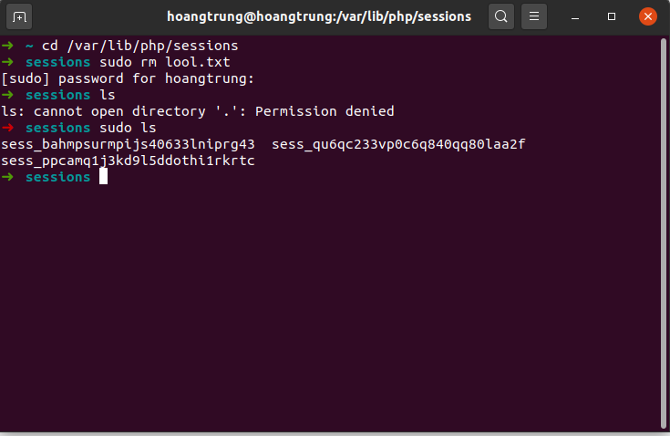Viewport: 670px width, 436px height.
Task: Click on sess_ppcamq1j3kd9l5ddothi1rkrtc entry
Action: (129, 161)
